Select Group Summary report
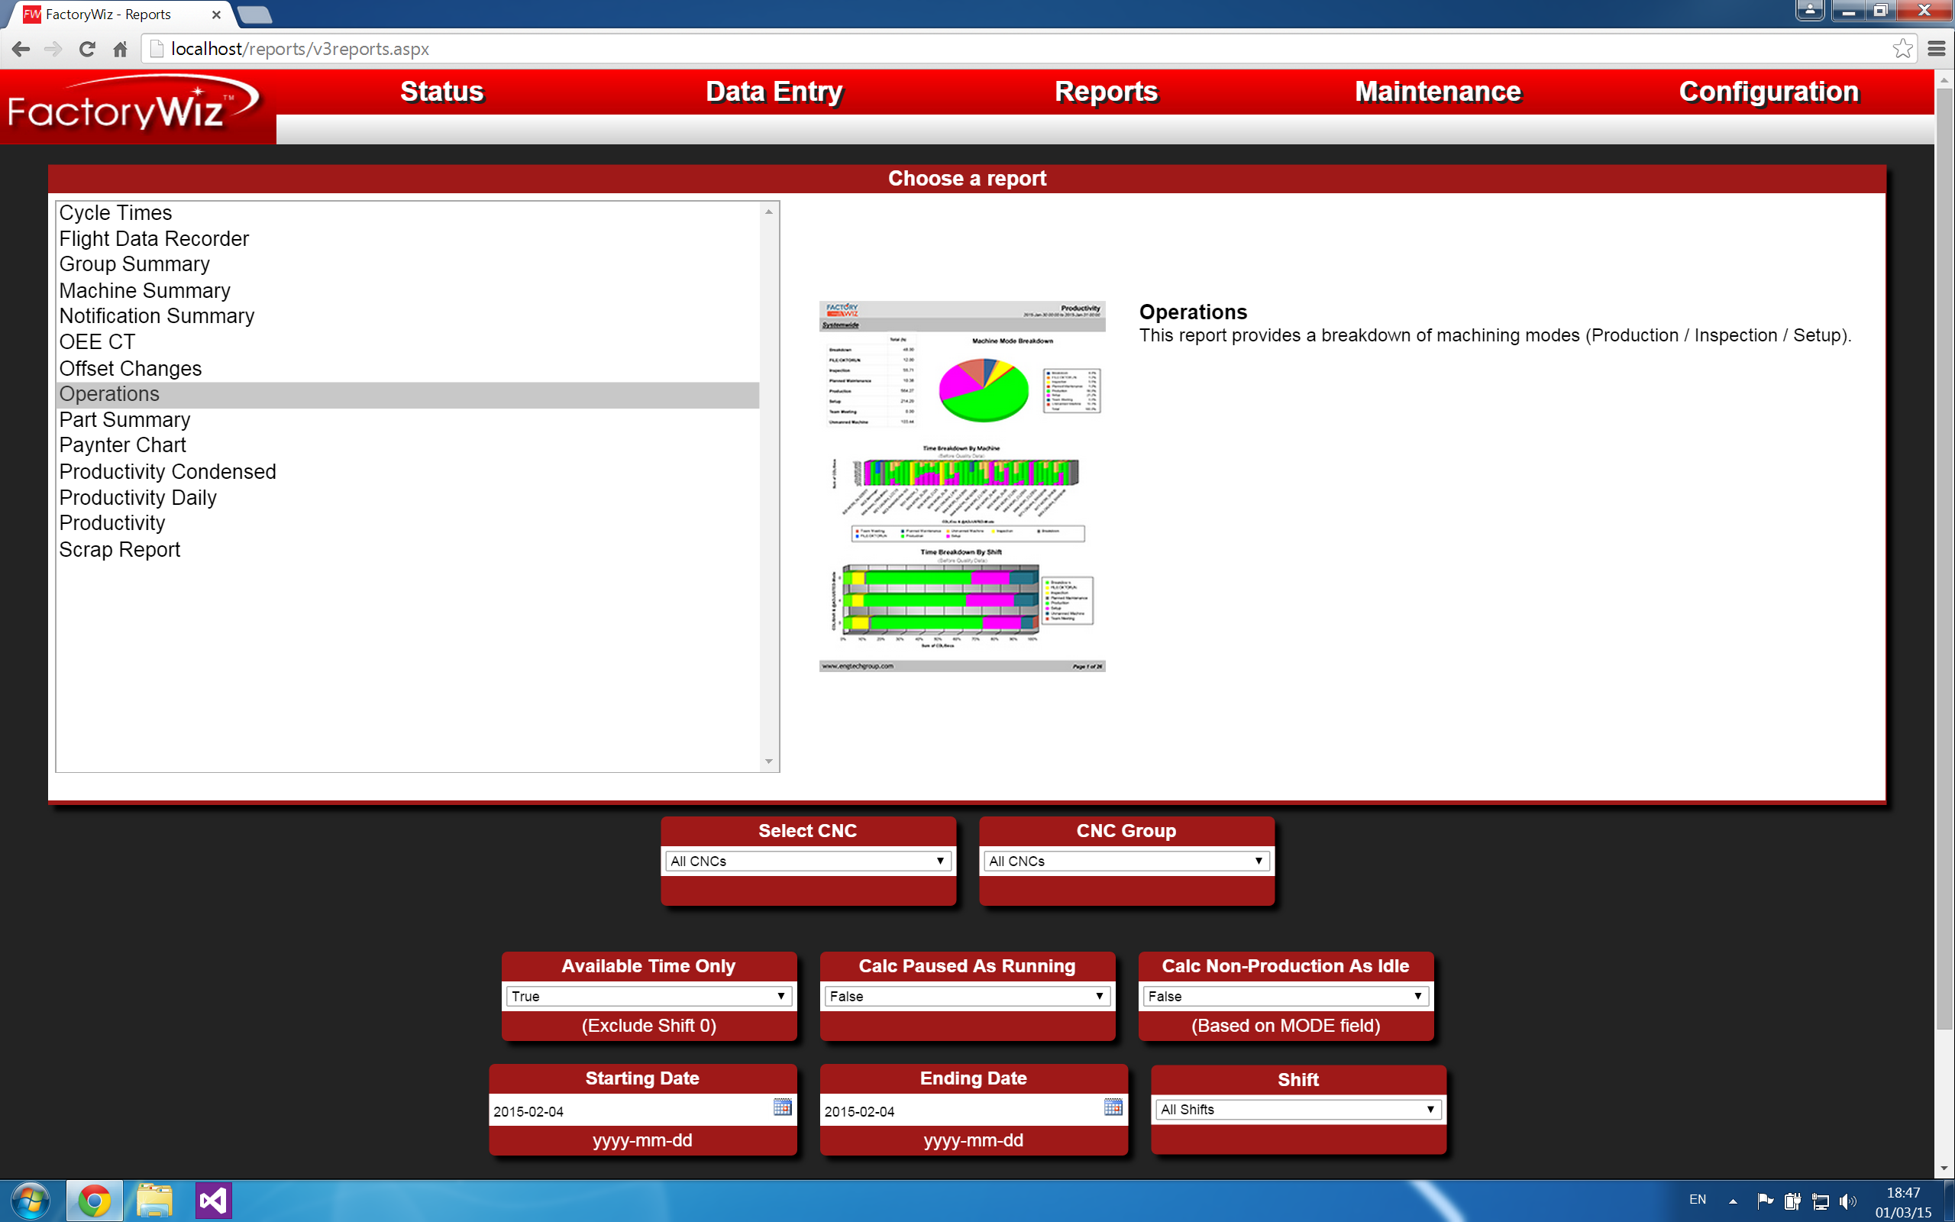This screenshot has height=1222, width=1955. pos(408,264)
